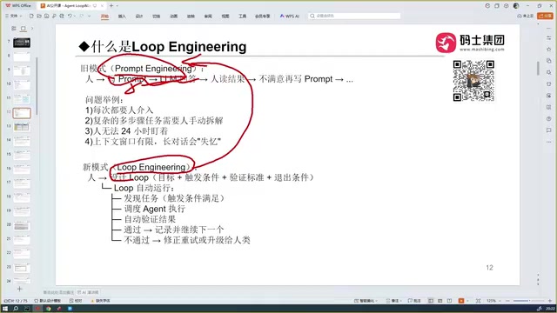
Task: Create a new document from toolbar
Action: pos(31,16)
